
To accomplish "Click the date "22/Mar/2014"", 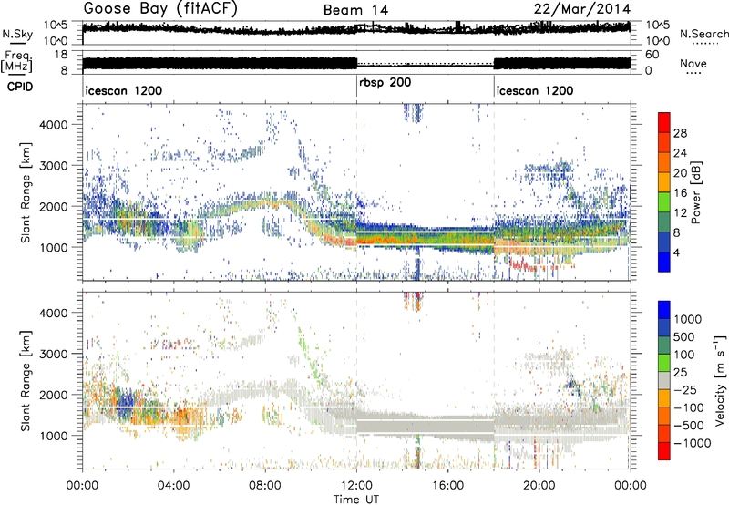I will coord(582,9).
